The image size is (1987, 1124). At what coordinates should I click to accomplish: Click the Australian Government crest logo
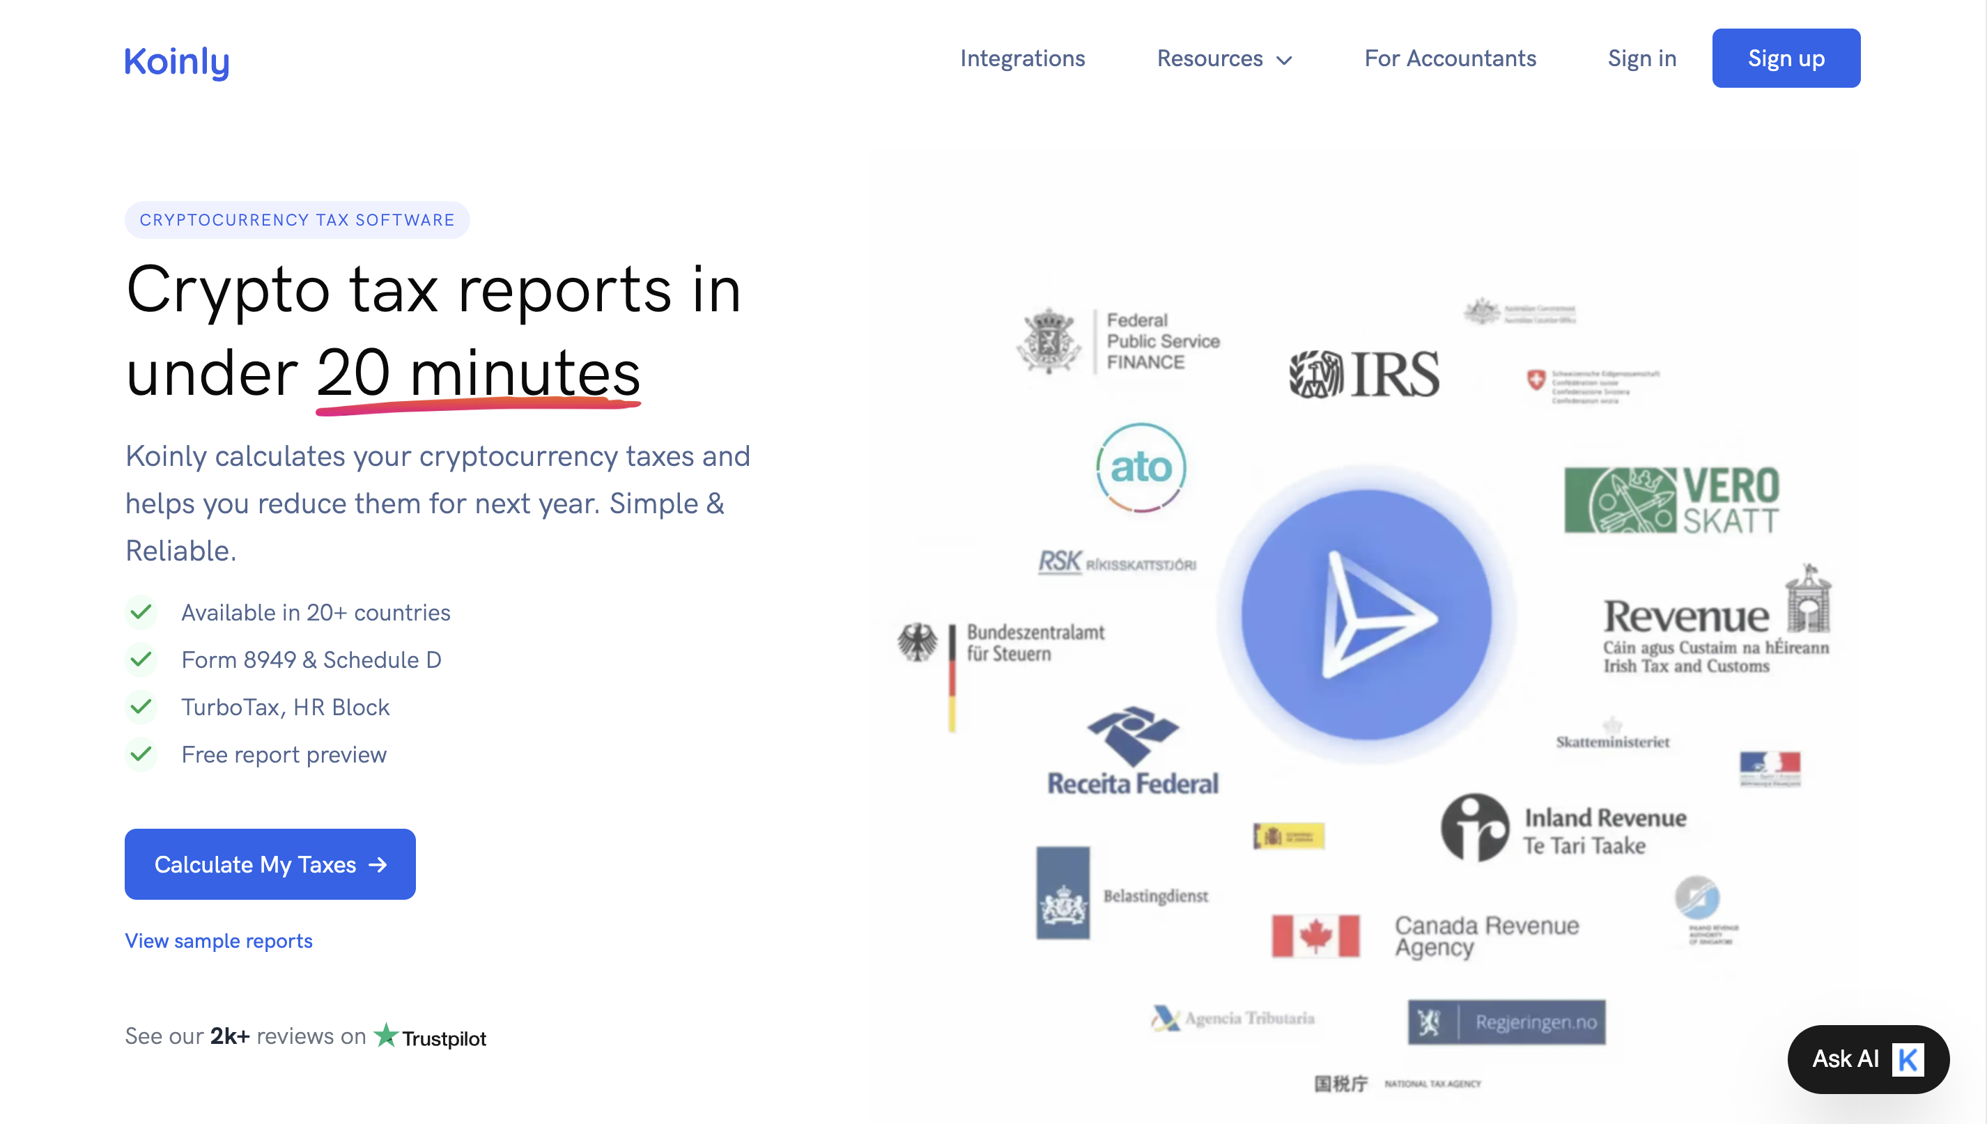click(1519, 312)
